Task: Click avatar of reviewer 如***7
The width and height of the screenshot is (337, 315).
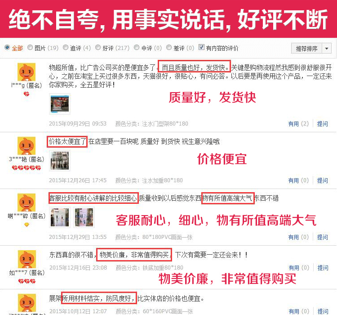Action: point(27,259)
